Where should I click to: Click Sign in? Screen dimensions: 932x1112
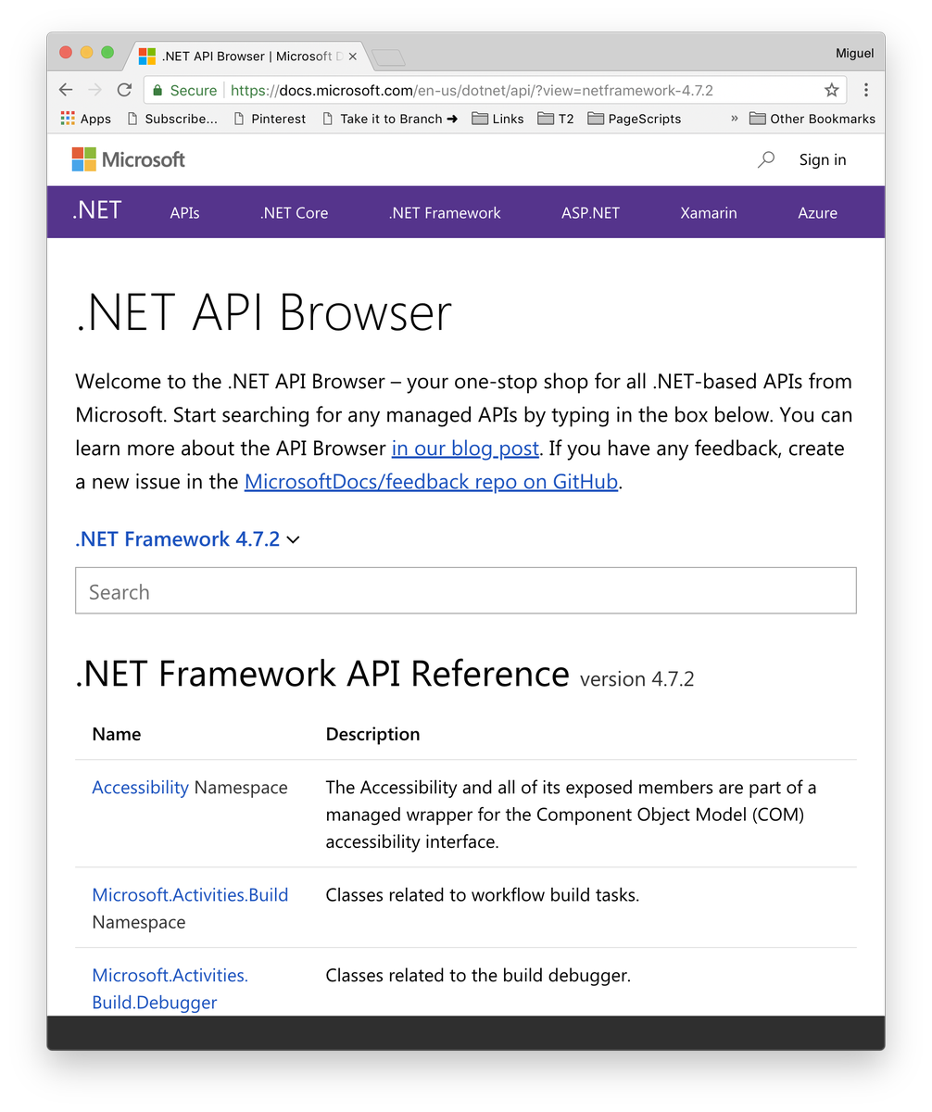[x=823, y=159]
